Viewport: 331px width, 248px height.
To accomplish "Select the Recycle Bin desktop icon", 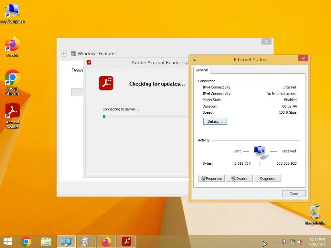I will 315,214.
